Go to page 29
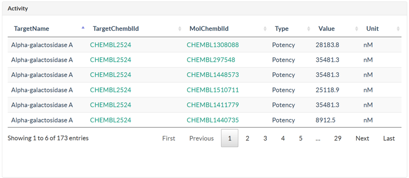 click(x=338, y=138)
